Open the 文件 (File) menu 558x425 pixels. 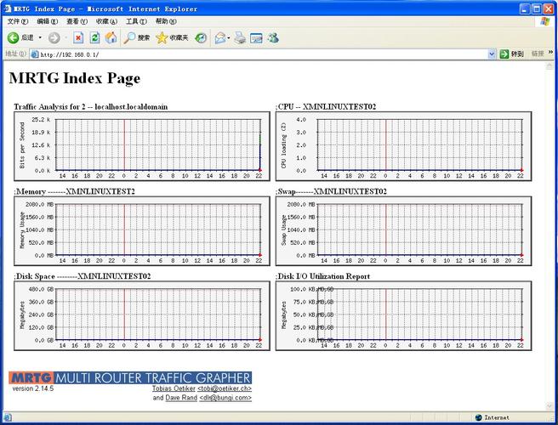point(18,21)
